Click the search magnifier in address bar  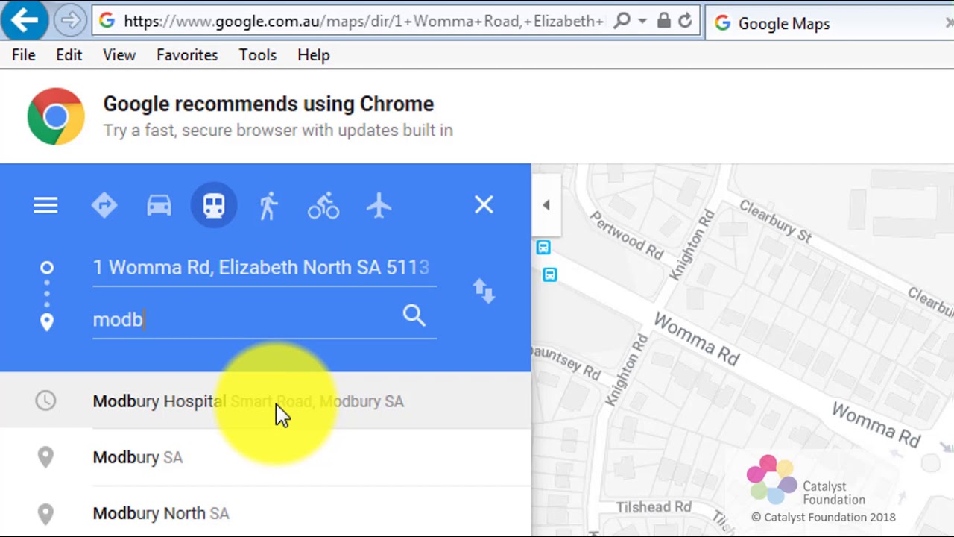click(x=622, y=21)
